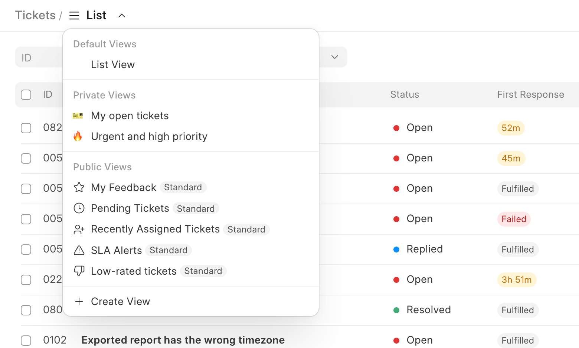This screenshot has height=348, width=579.
Task: Click the user-plus icon for Recently Assigned Tickets
Action: pyautogui.click(x=79, y=230)
